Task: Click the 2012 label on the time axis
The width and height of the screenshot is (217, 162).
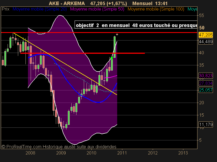Action: [x=153, y=153]
